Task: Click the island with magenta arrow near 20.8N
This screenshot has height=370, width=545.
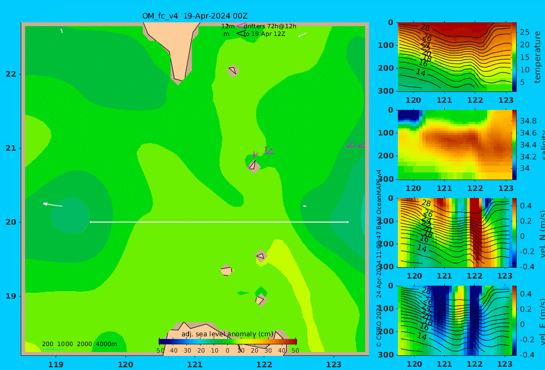Action: (x=254, y=165)
